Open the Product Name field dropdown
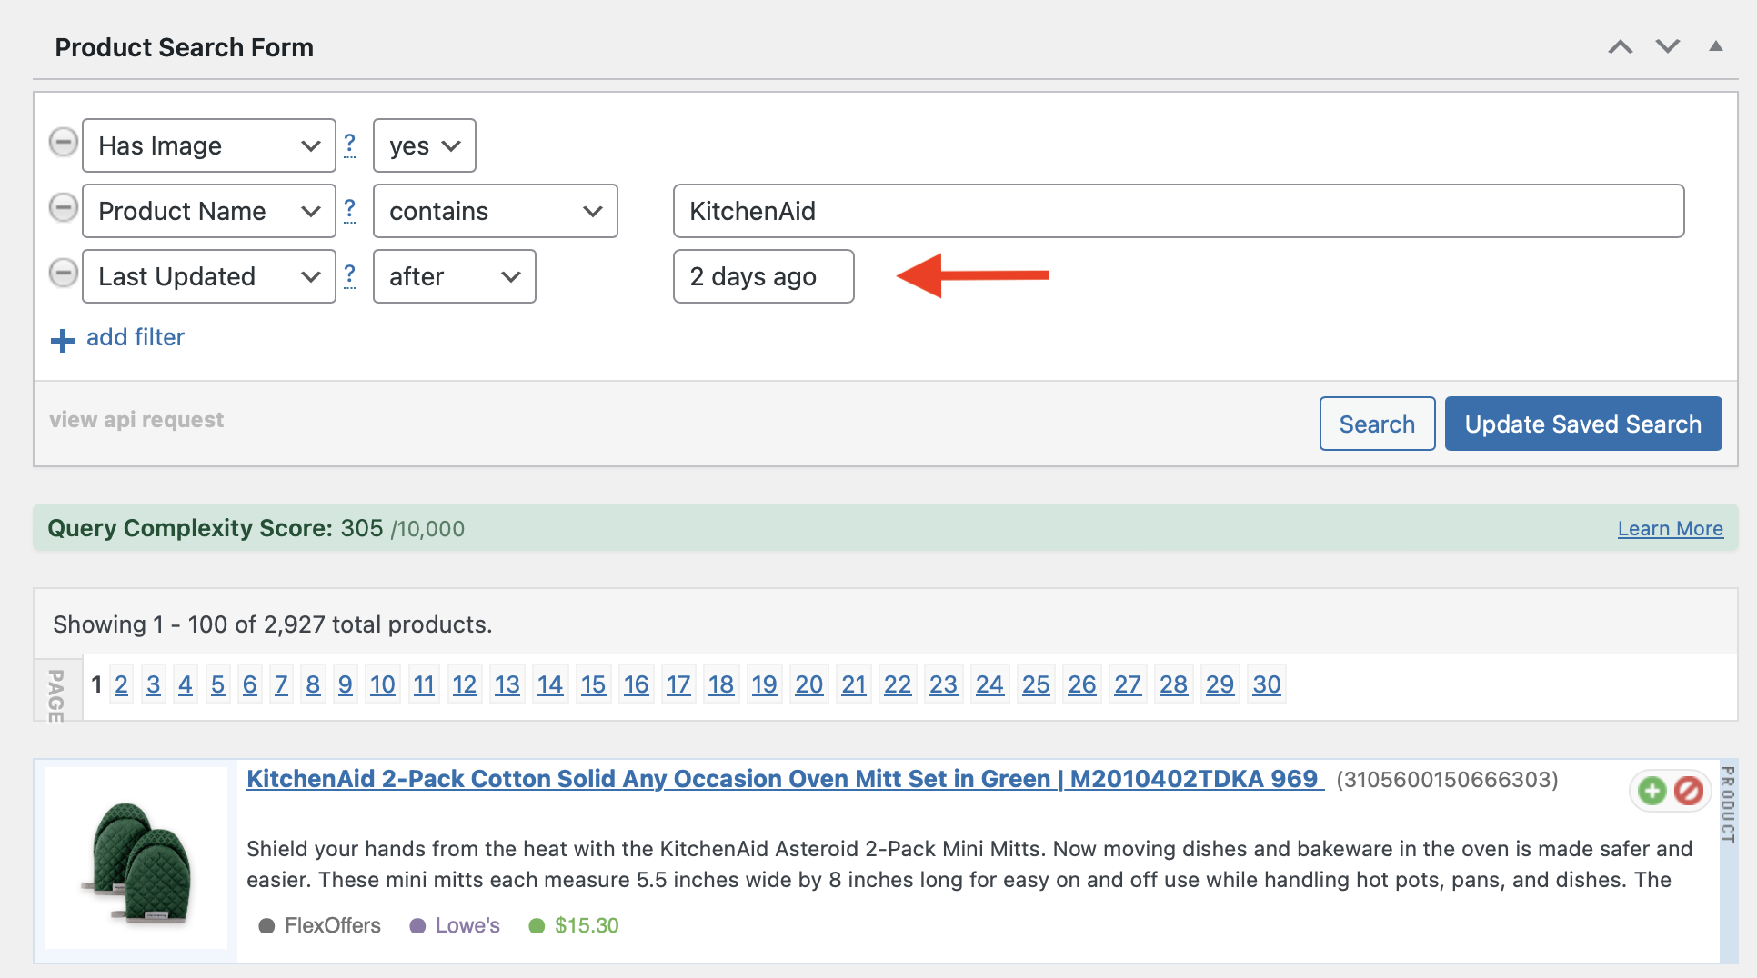 [209, 211]
